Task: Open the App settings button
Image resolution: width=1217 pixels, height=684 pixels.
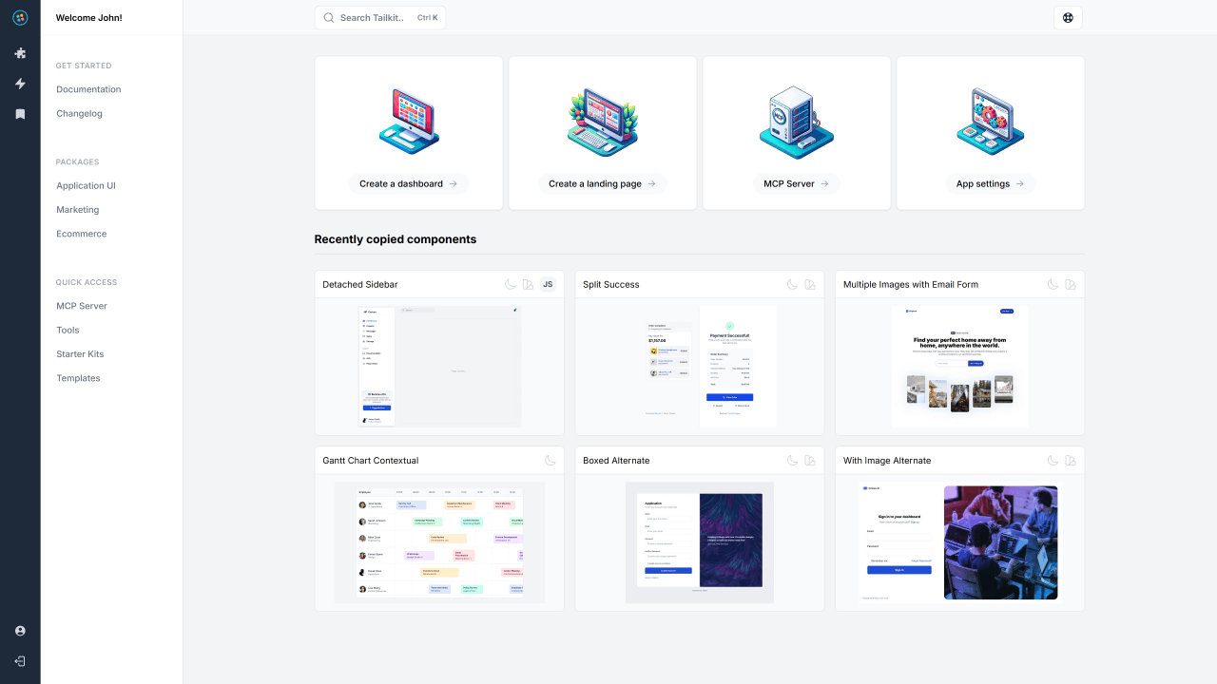Action: click(x=991, y=183)
